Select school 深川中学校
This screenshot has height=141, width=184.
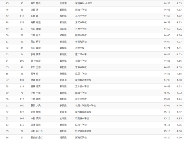click(81, 125)
